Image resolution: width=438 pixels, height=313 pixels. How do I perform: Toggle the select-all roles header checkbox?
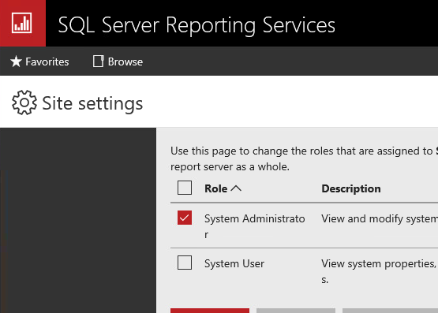coord(185,188)
